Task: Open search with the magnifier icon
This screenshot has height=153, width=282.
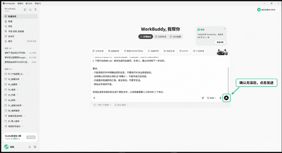Action: coord(30,10)
